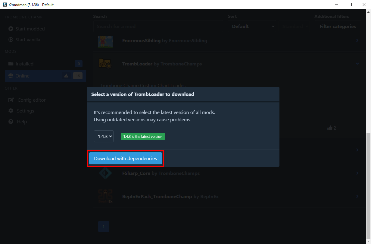371x244 pixels.
Task: Click Filter categories button
Action: point(338,27)
